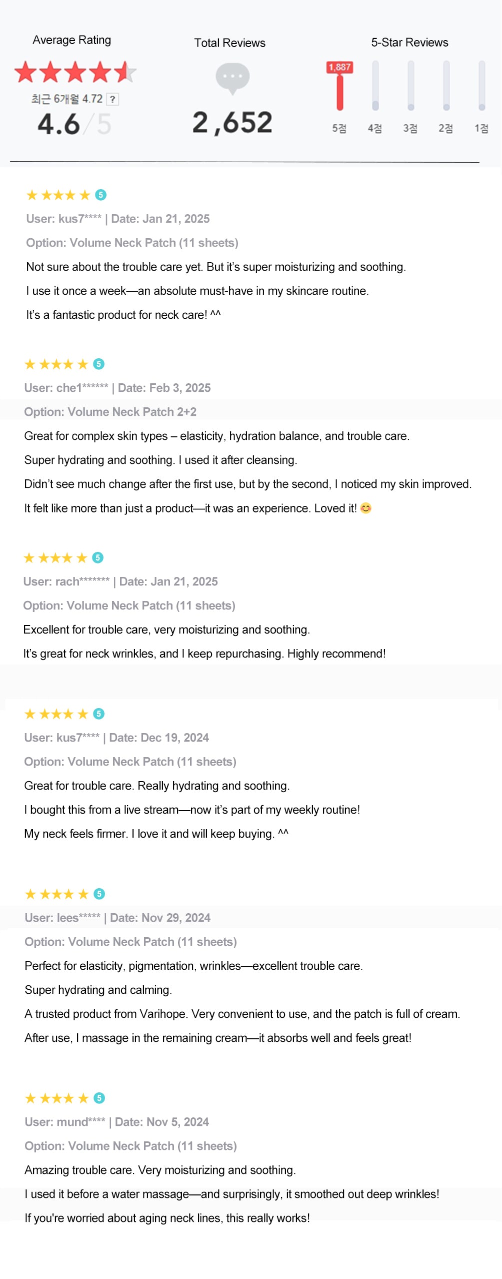Image resolution: width=502 pixels, height=1279 pixels.
Task: Select the 3점 rating bar
Action: 411,86
